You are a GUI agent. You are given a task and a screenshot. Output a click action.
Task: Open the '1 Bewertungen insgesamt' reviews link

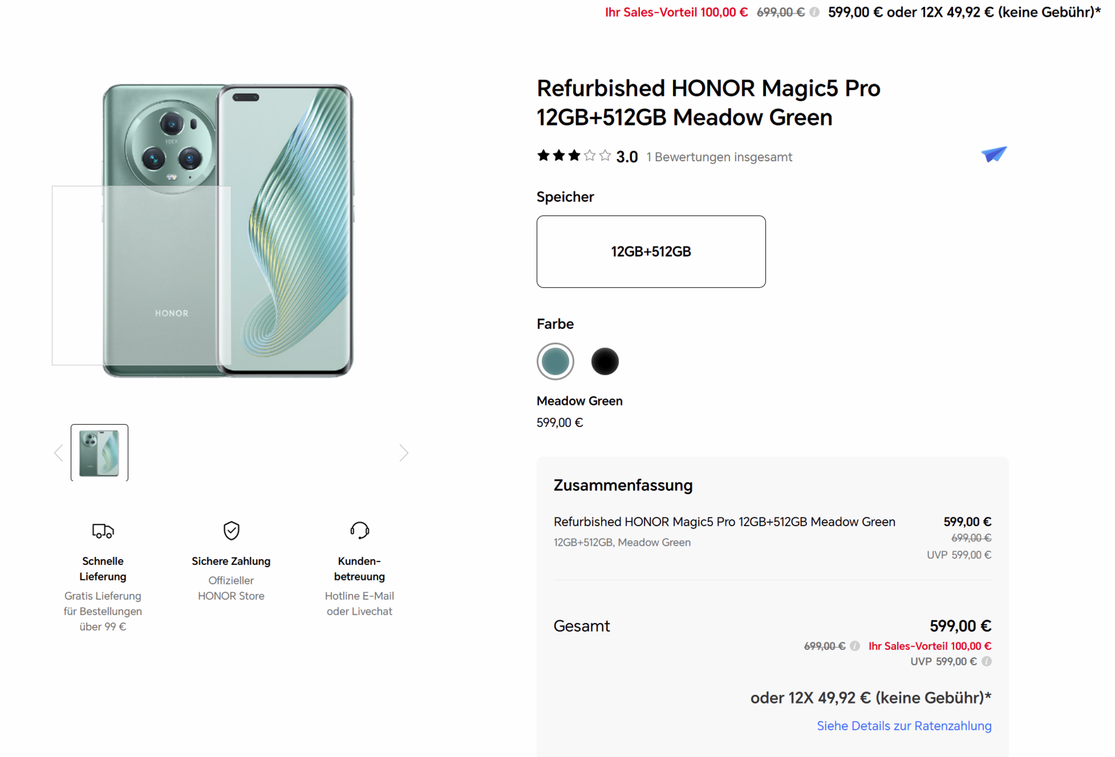tap(719, 157)
